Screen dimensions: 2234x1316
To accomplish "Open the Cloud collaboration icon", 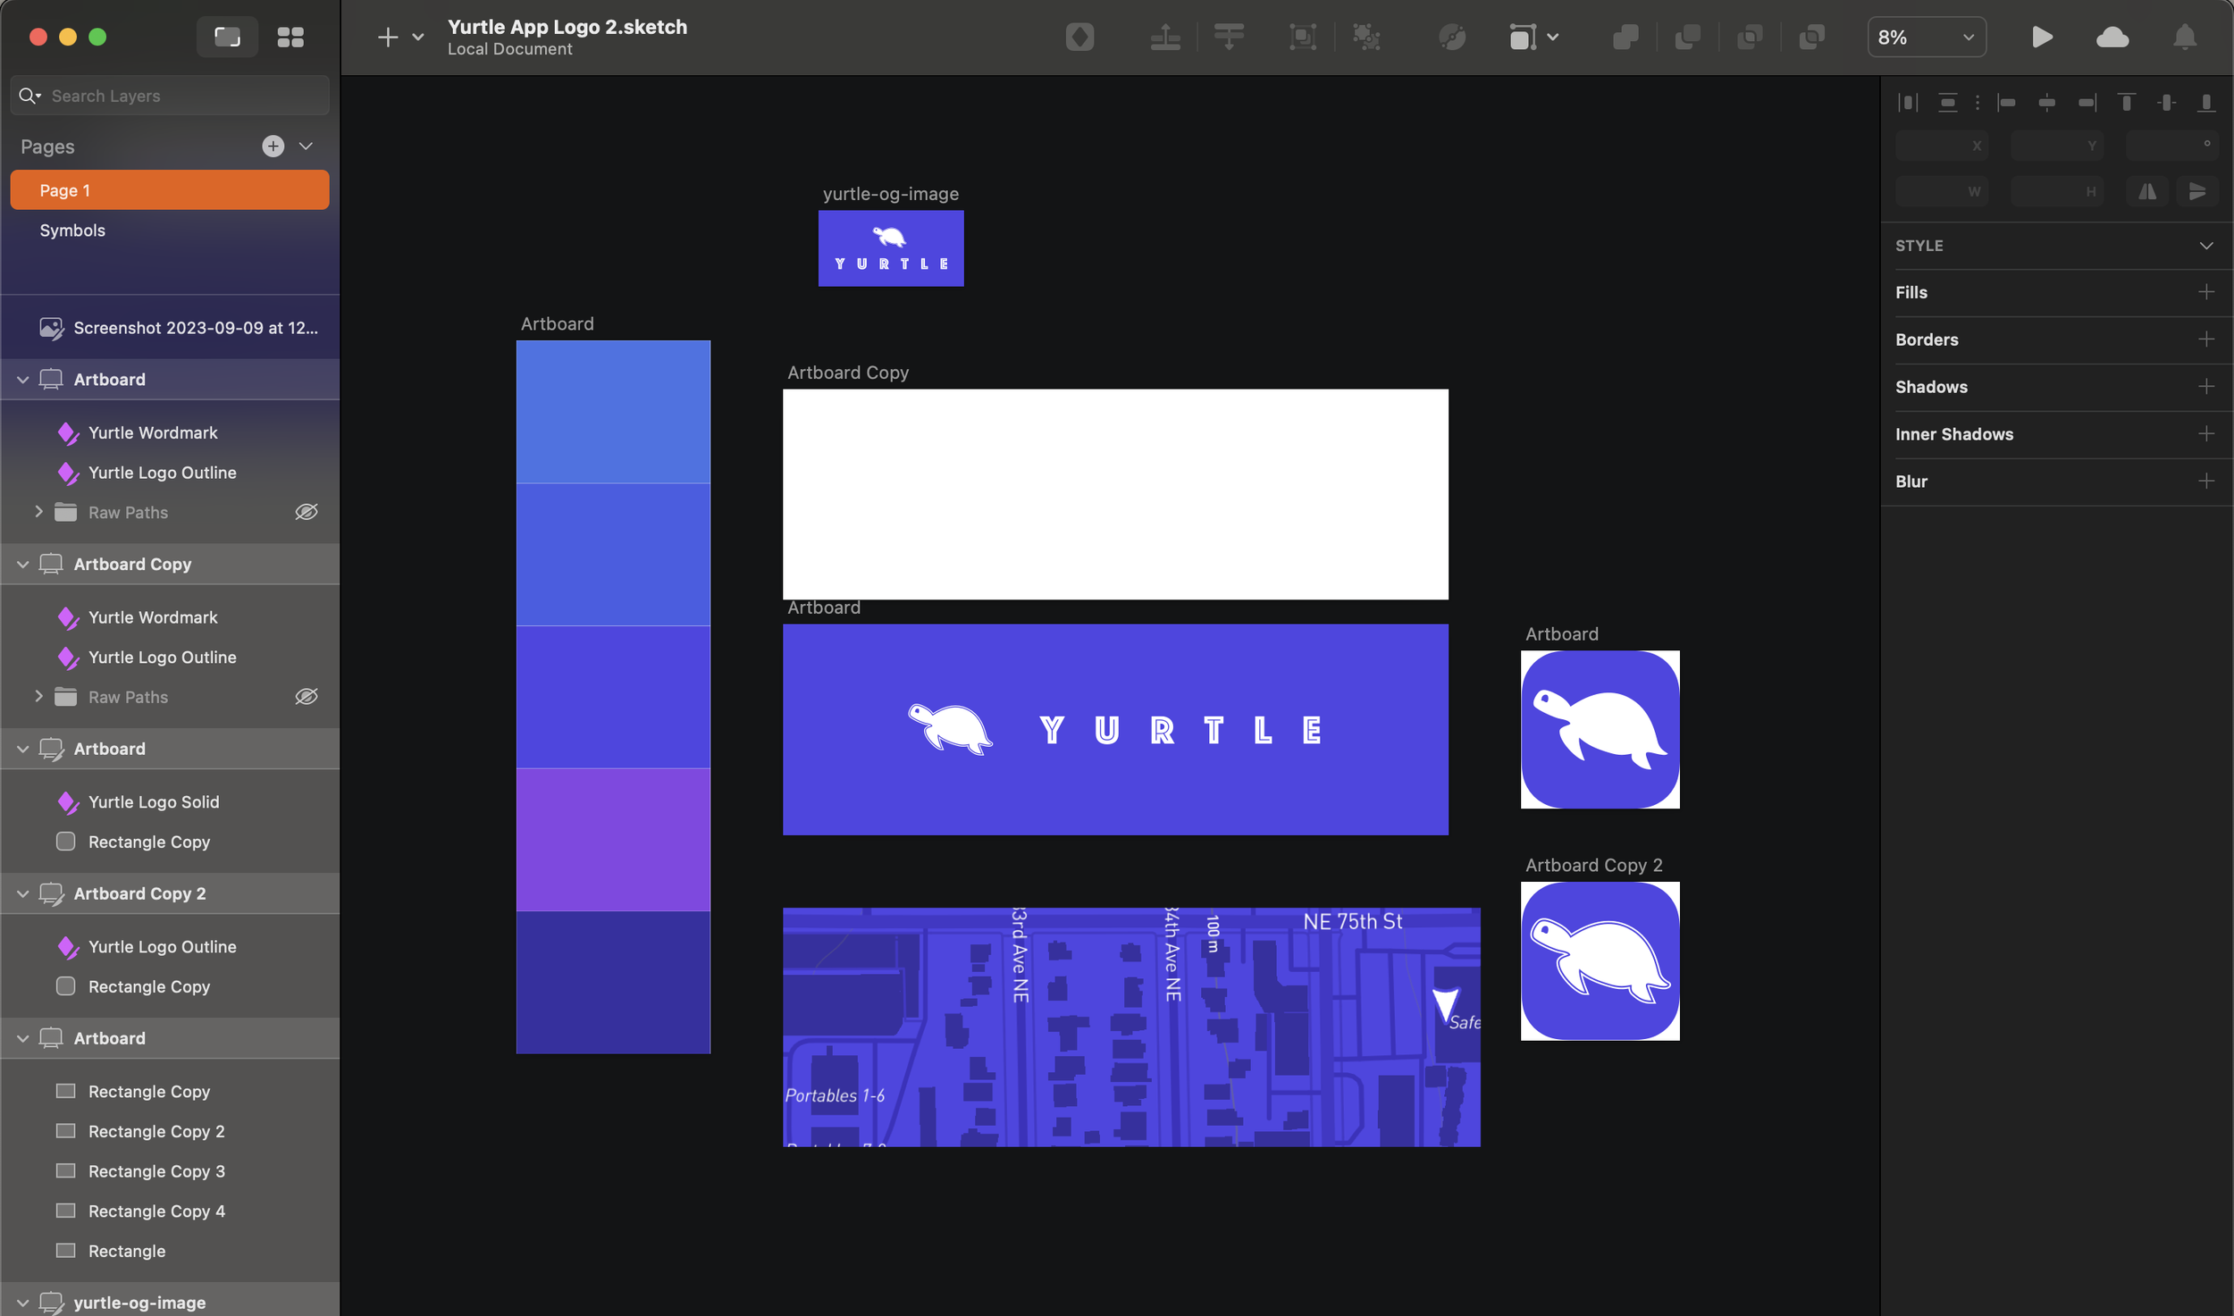I will tap(2112, 37).
